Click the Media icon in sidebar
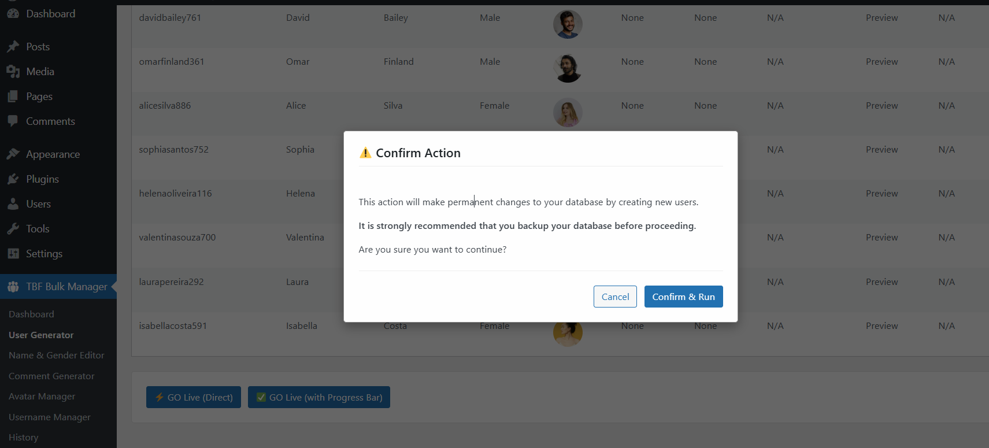This screenshot has width=989, height=448. pyautogui.click(x=13, y=72)
